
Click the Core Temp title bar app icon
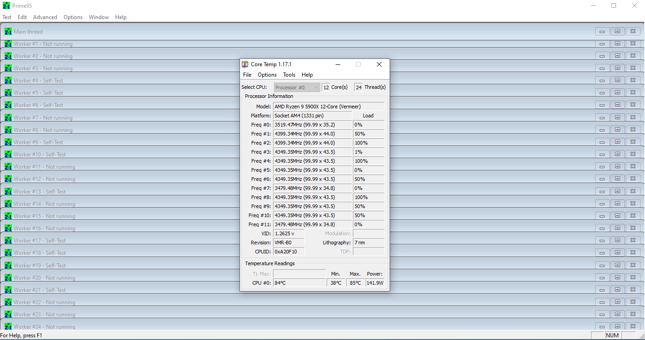pos(245,64)
